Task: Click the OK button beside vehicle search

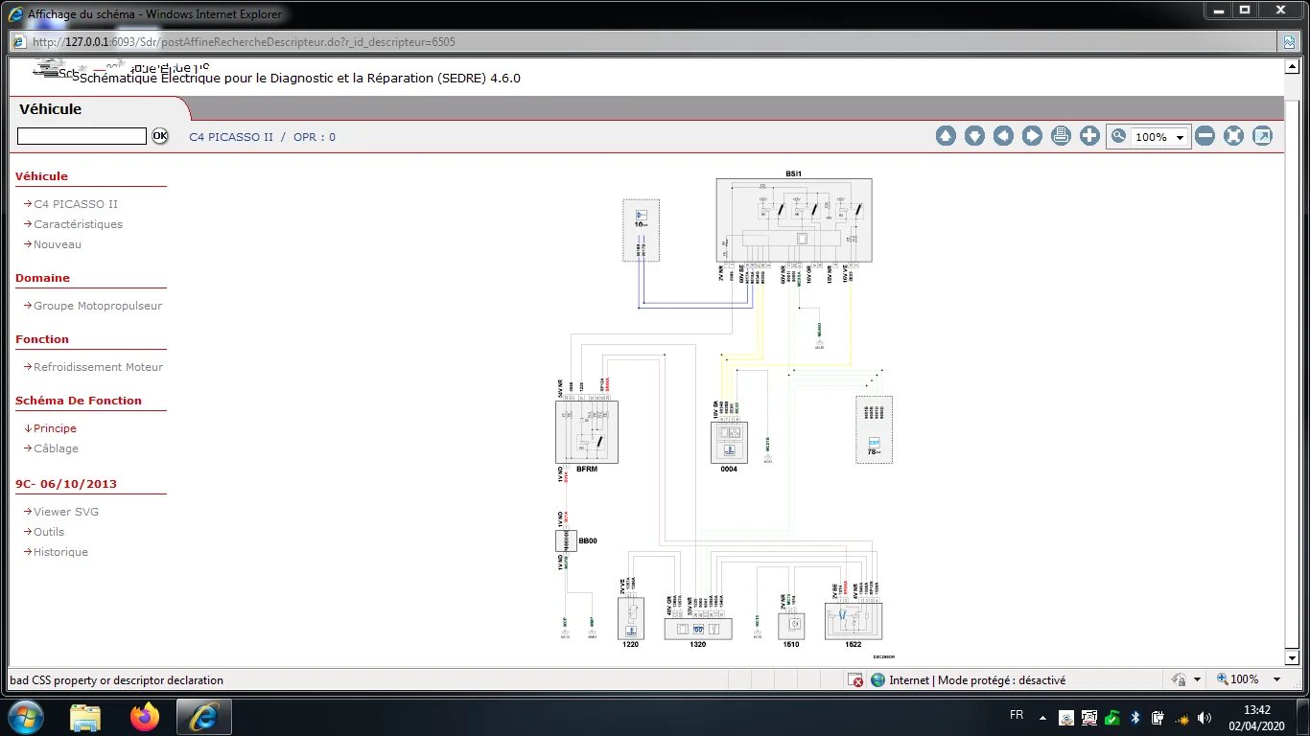Action: coord(159,136)
